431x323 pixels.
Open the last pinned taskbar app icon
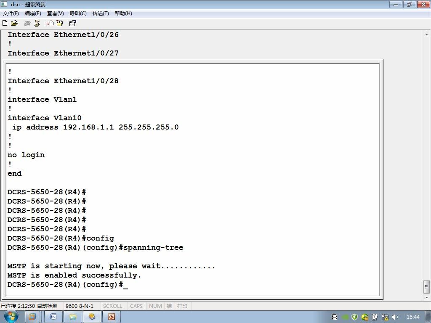111,317
